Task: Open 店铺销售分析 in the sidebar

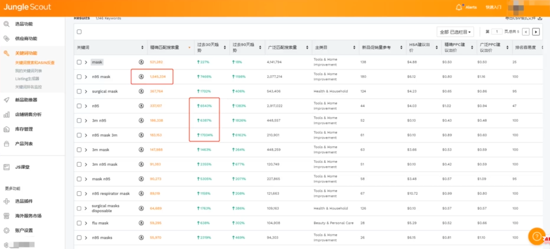Action: coord(28,115)
